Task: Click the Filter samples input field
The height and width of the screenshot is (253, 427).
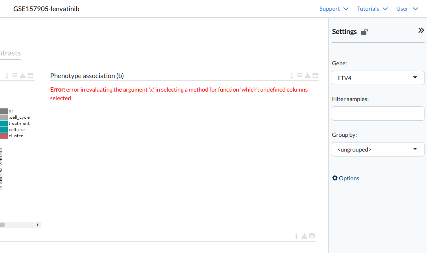Action: click(378, 114)
